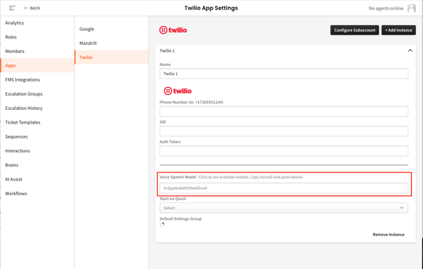423x269 pixels.
Task: Focus the Name input field
Action: point(283,74)
